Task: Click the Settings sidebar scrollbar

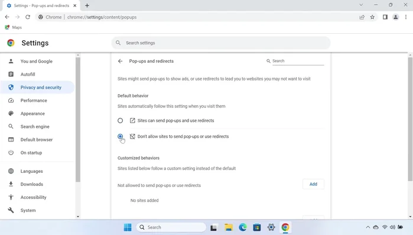Action: coord(78,120)
